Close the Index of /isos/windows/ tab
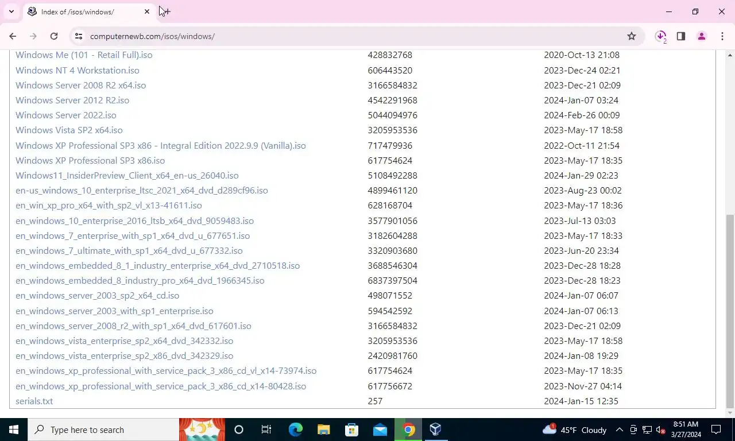The width and height of the screenshot is (735, 441). click(x=147, y=11)
